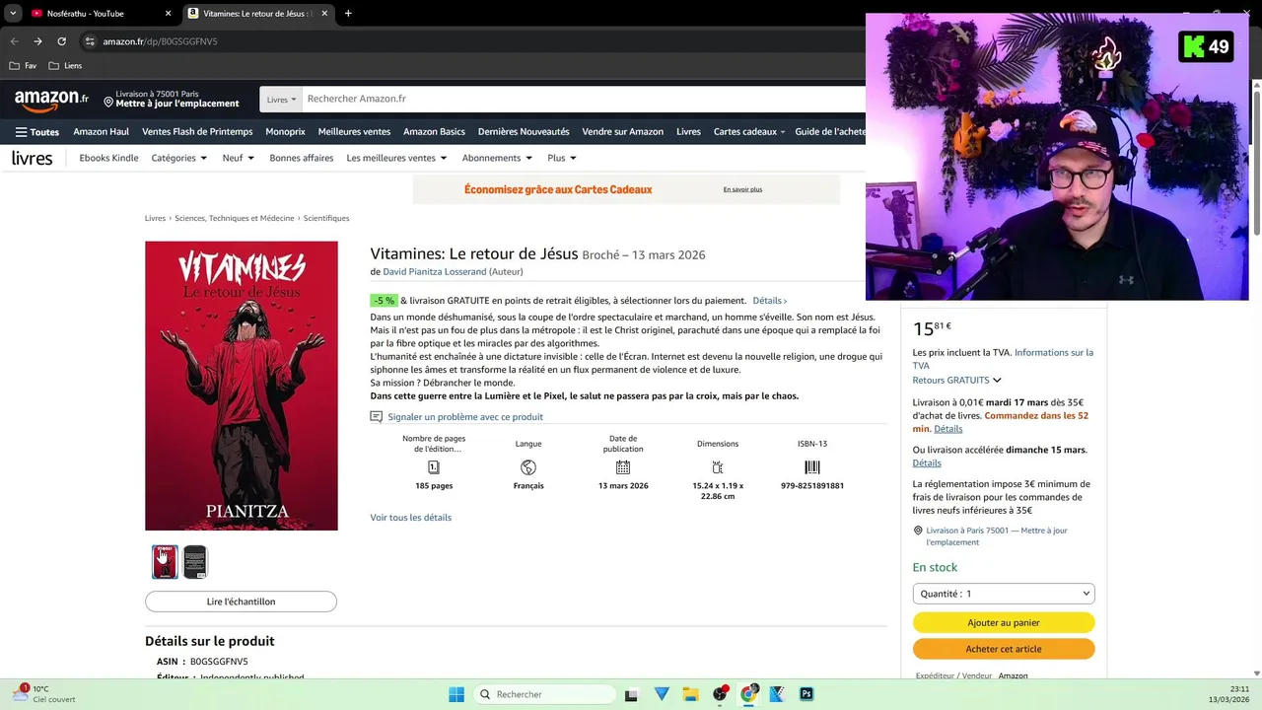
Task: Open Bonnes affaires in books subnav
Action: (301, 158)
